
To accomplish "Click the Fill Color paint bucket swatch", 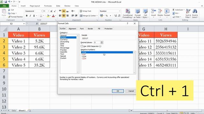I will (x=48, y=16).
